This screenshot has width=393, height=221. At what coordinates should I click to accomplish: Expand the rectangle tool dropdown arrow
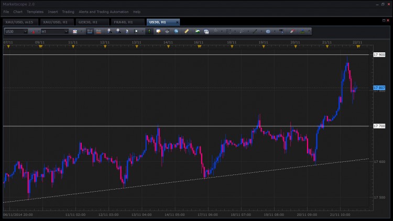click(235, 31)
